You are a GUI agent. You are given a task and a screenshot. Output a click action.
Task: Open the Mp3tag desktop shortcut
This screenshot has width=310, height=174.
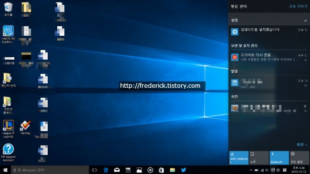(25, 127)
